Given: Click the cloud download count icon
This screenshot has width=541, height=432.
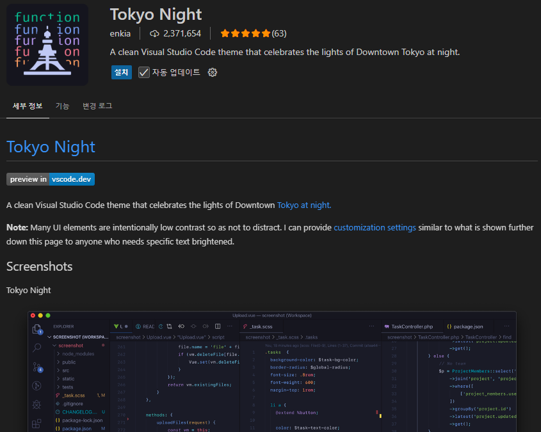Looking at the screenshot, I should [154, 33].
